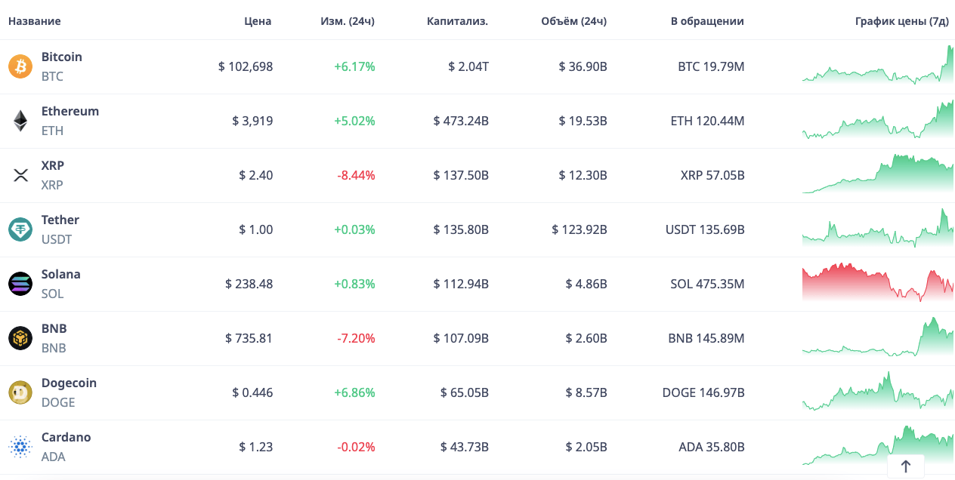Viewport: 955px width, 480px height.
Task: Click the XRP price $ 2.40
Action: (x=256, y=175)
